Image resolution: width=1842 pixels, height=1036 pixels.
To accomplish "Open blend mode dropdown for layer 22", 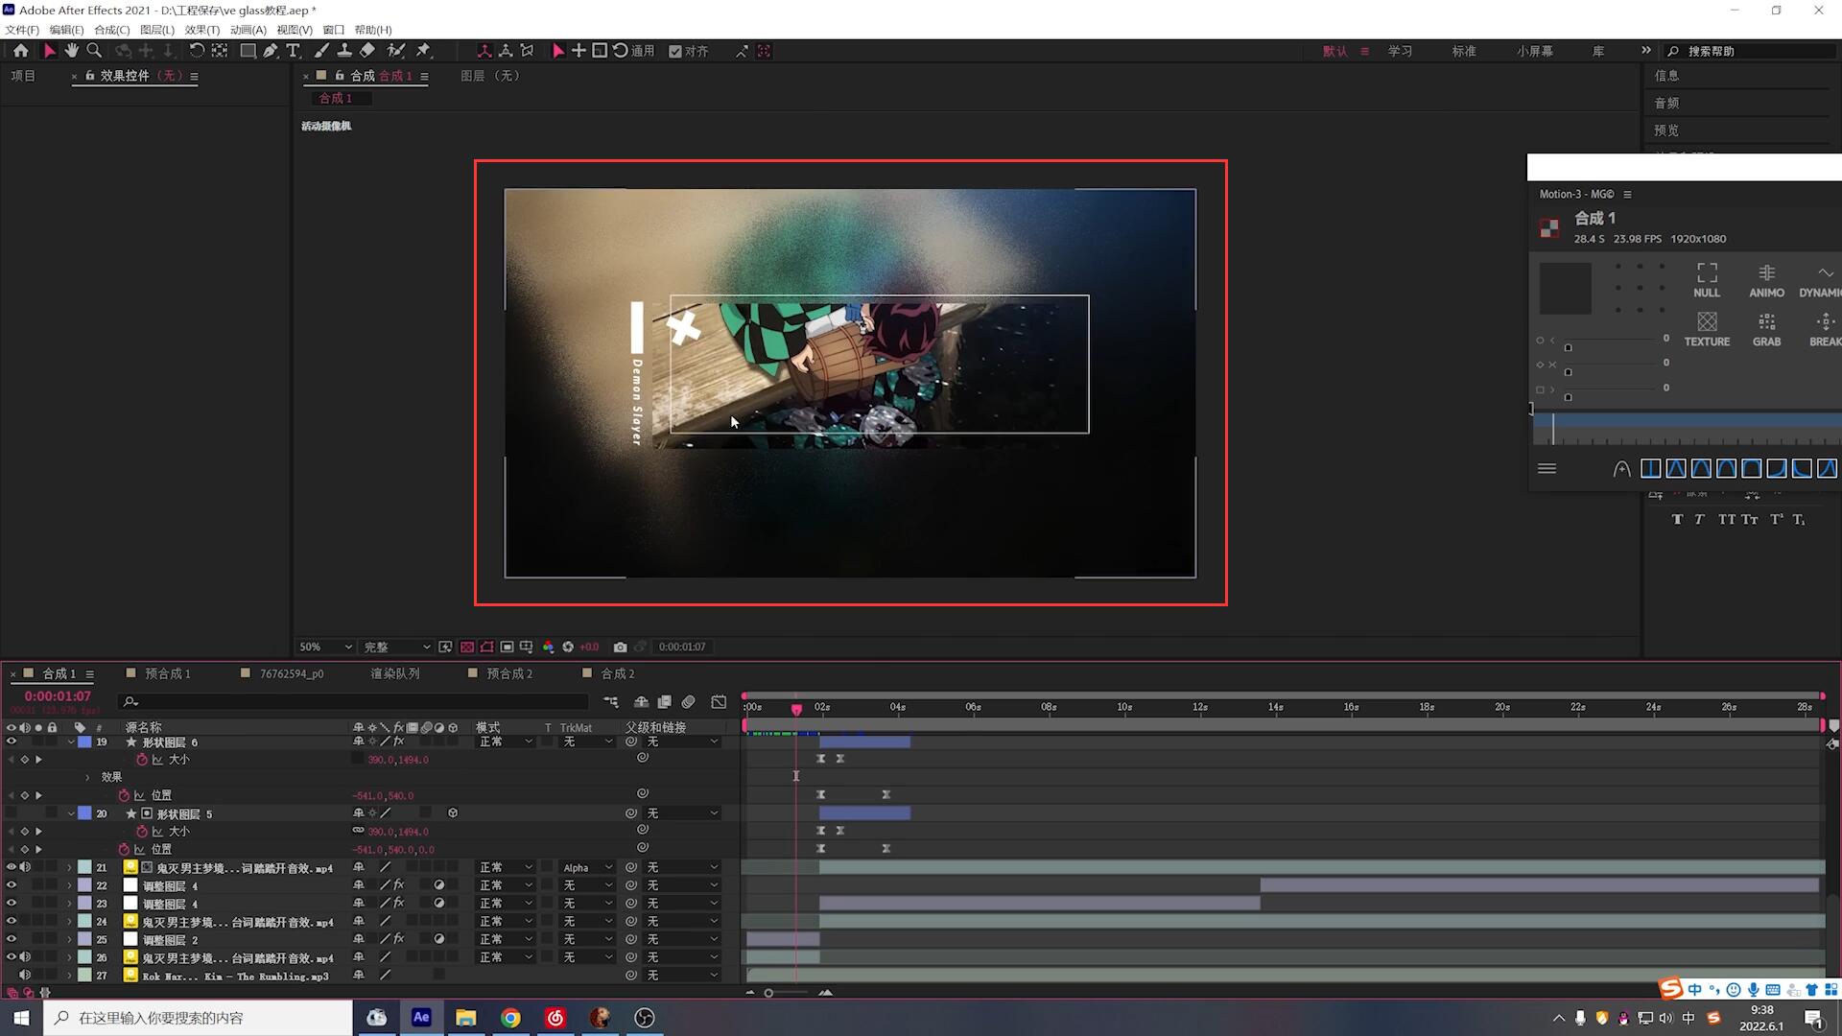I will tap(506, 885).
